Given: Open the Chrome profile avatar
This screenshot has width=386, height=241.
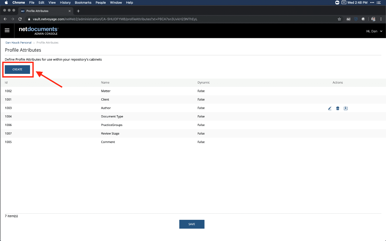Looking at the screenshot, I should 373,19.
